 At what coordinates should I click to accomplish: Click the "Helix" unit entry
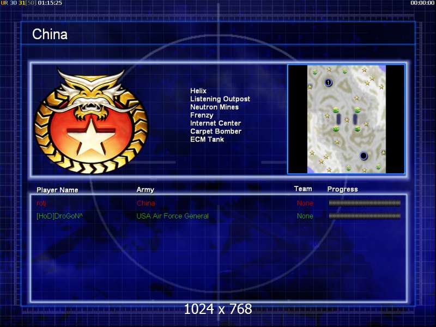[x=198, y=91]
